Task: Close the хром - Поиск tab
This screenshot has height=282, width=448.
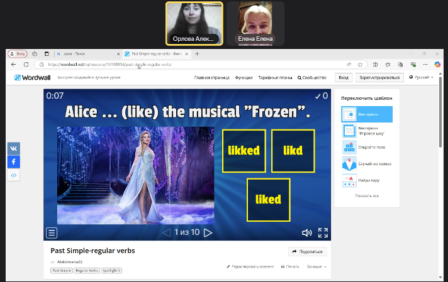Action: (x=118, y=53)
